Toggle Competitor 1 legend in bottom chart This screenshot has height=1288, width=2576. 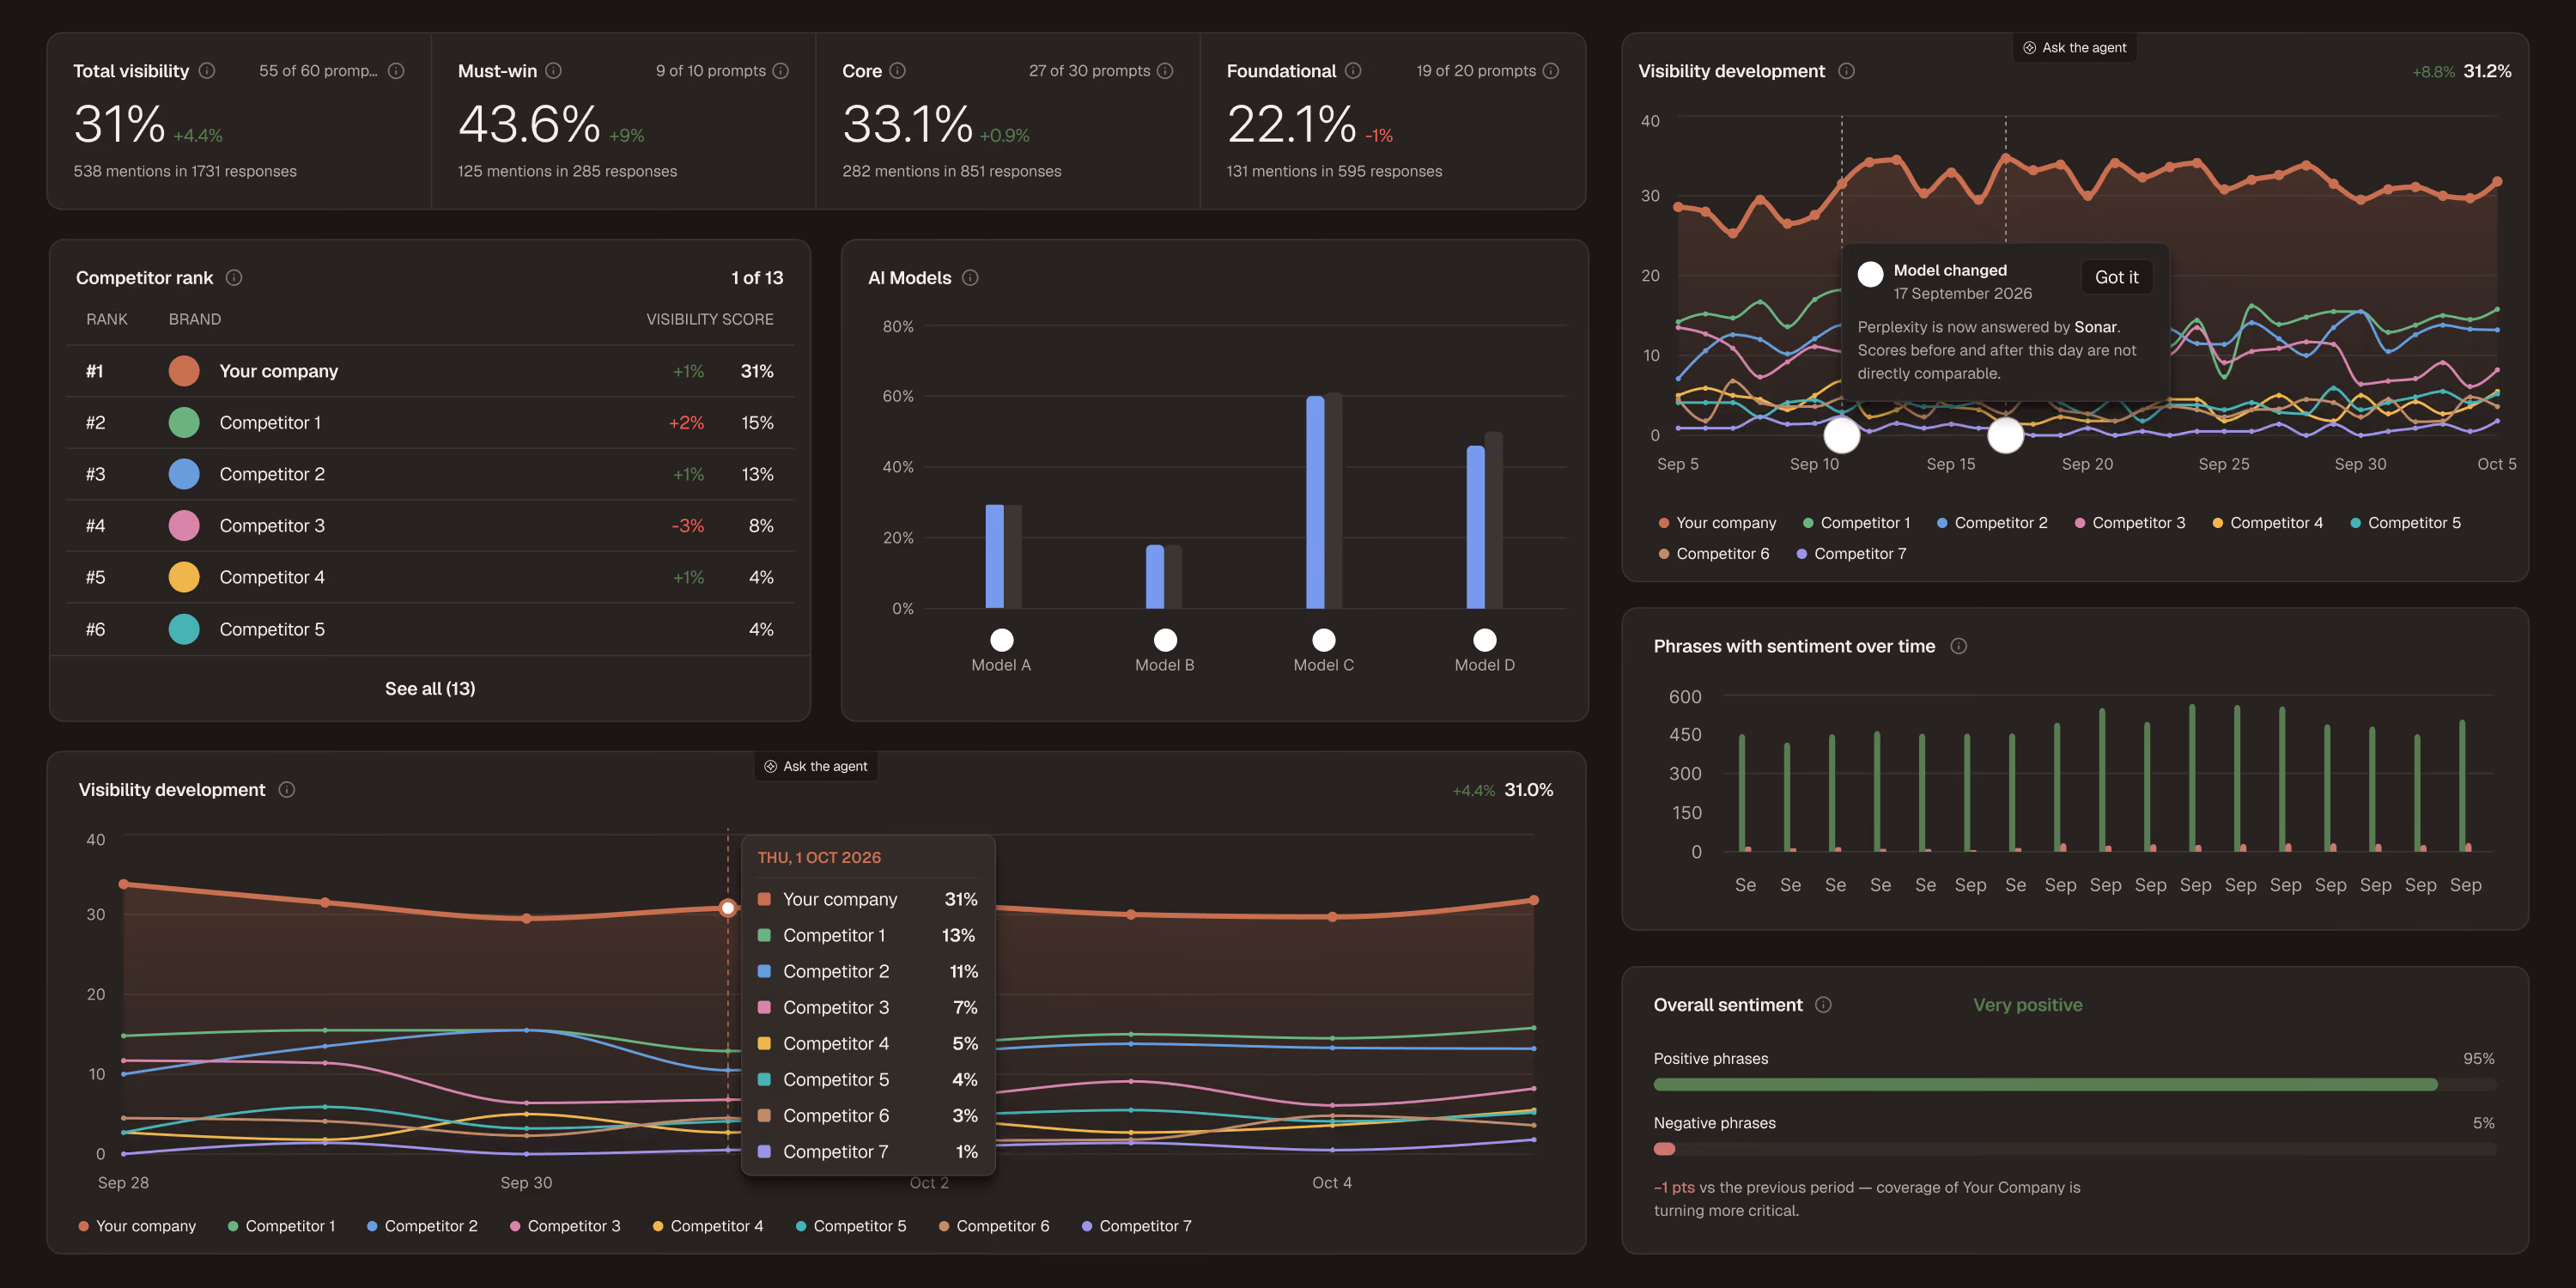(281, 1226)
